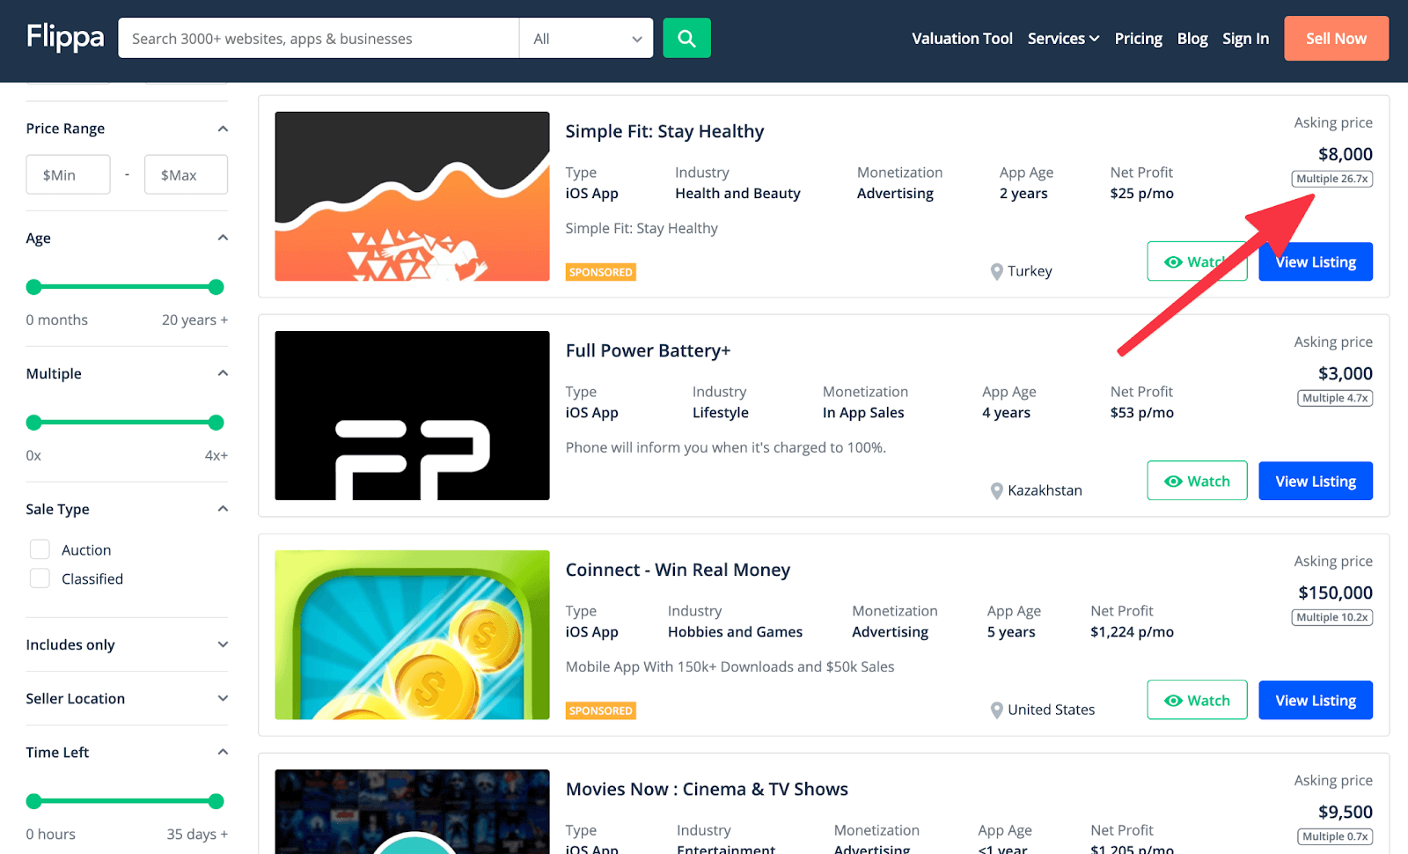
Task: Click the Multiple 0.7x badge
Action: tap(1335, 836)
